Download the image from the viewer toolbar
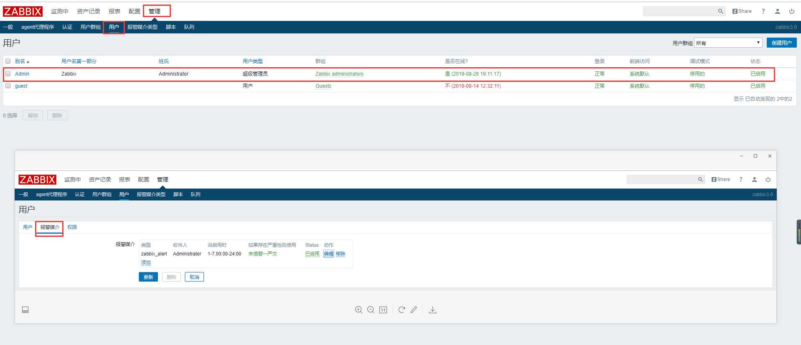The width and height of the screenshot is (801, 345). click(432, 310)
